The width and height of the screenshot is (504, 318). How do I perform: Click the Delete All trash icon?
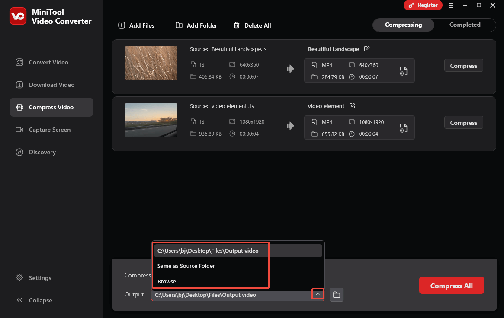point(237,25)
